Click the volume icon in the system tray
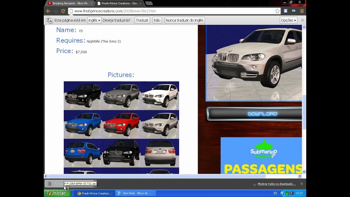Screen dimensions: 350x197 (x=291, y=193)
